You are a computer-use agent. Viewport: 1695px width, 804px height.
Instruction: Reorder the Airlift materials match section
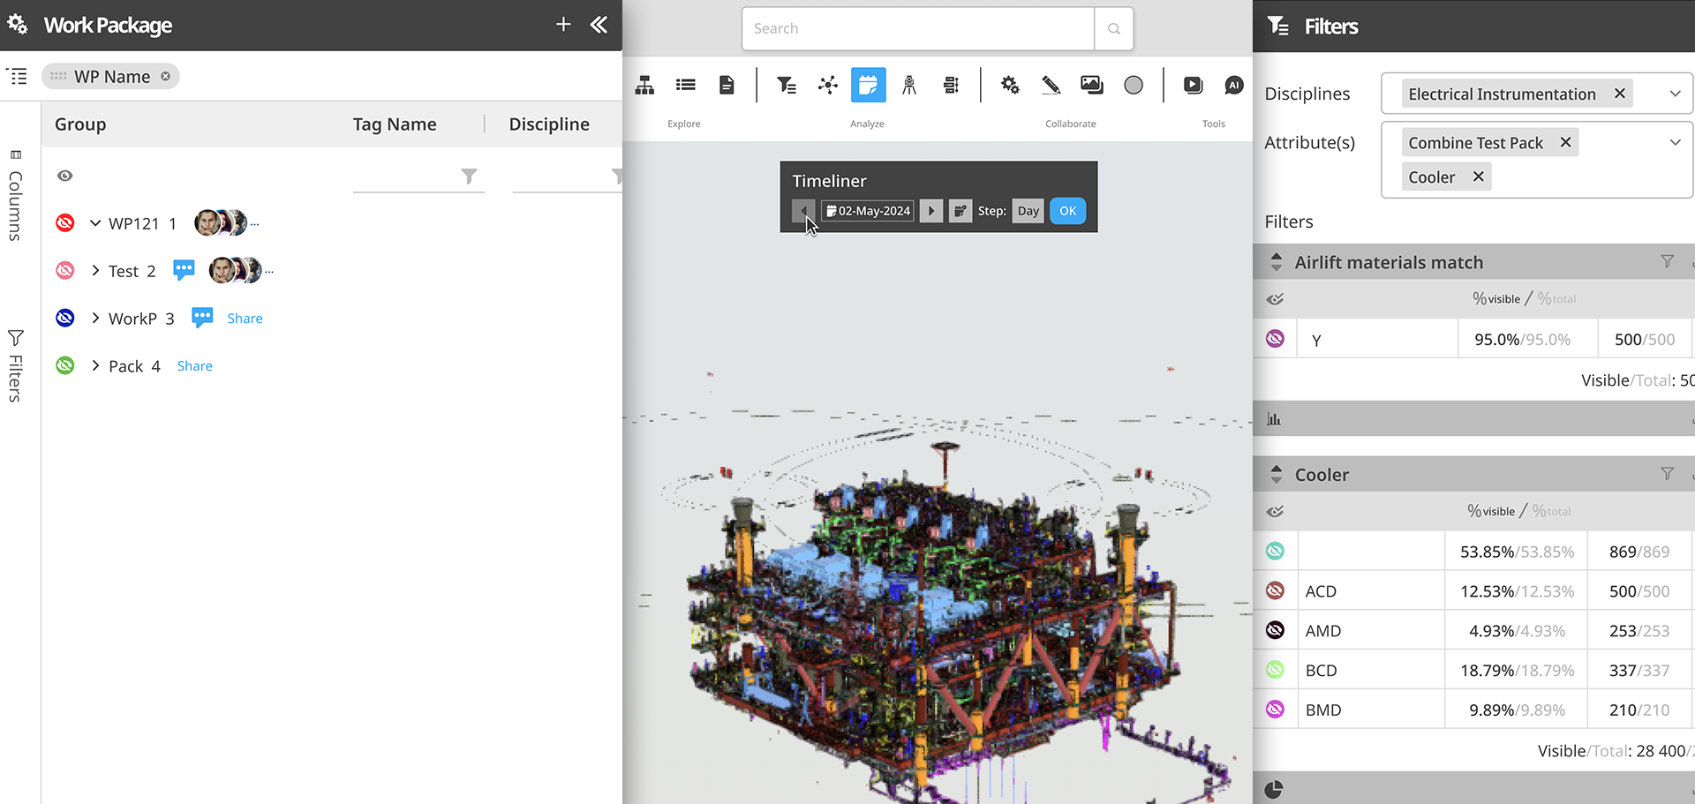click(1276, 262)
